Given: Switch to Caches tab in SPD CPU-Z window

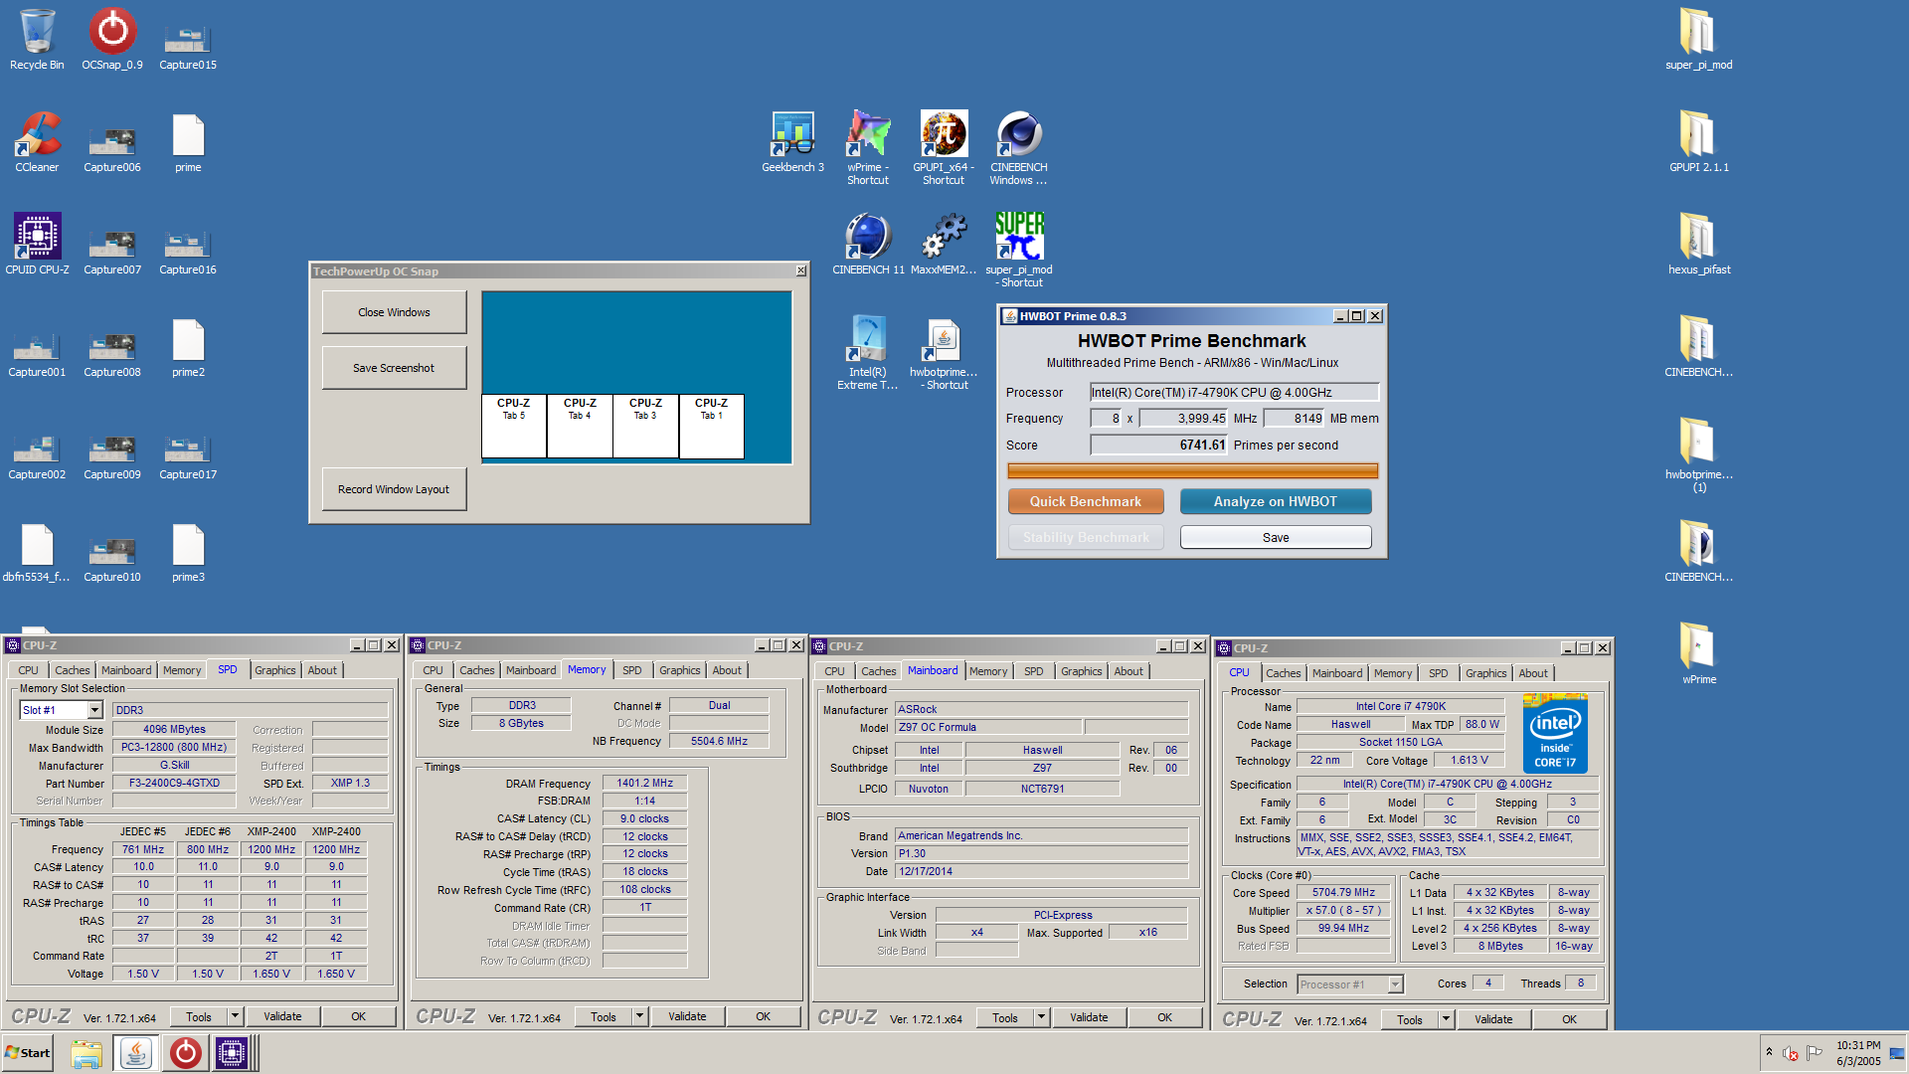Looking at the screenshot, I should pyautogui.click(x=73, y=670).
